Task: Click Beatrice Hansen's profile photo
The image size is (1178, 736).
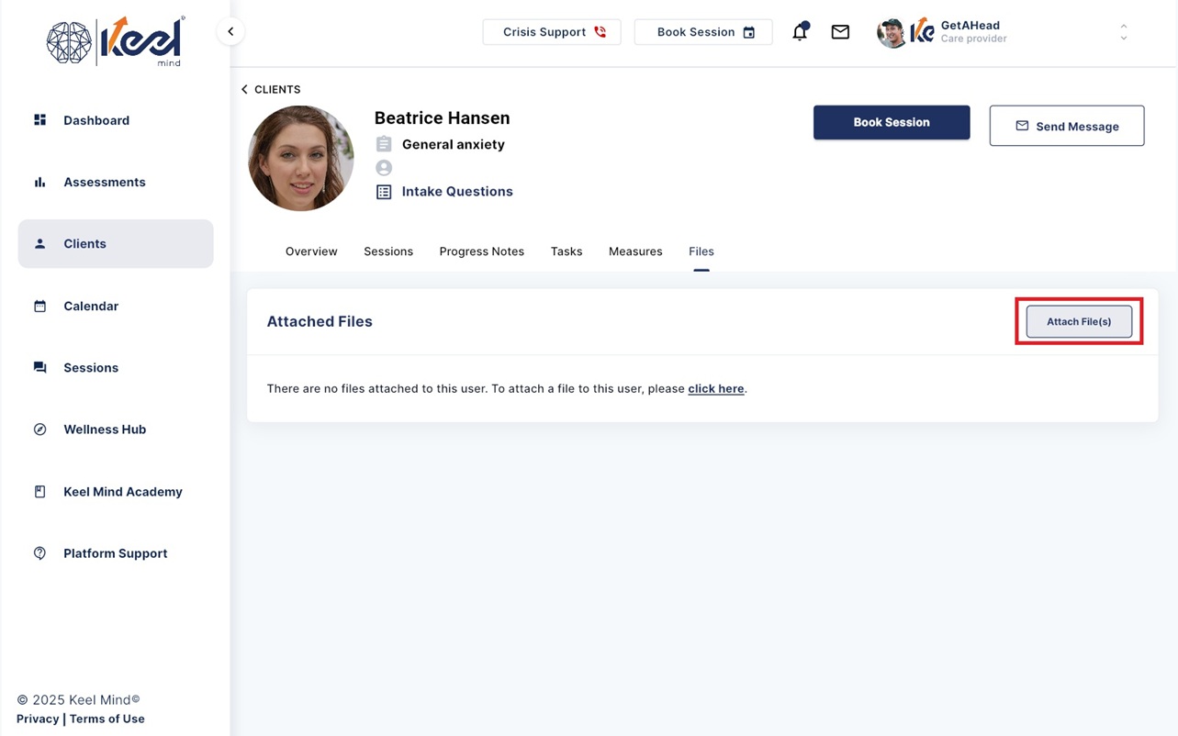Action: [301, 158]
